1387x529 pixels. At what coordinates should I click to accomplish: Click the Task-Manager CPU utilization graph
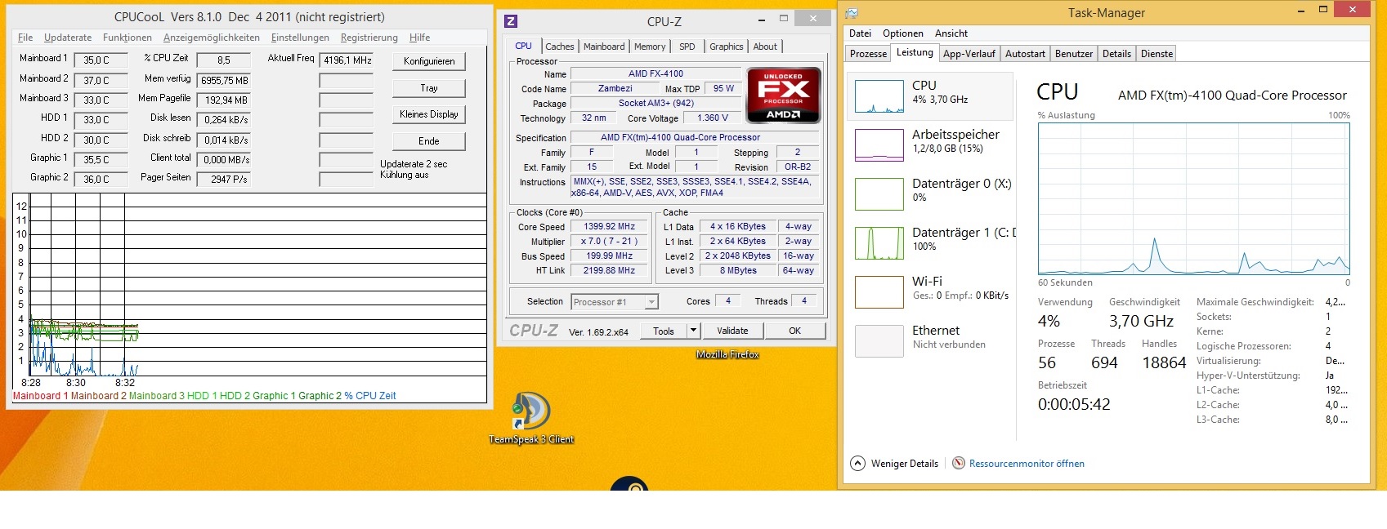click(x=1193, y=198)
